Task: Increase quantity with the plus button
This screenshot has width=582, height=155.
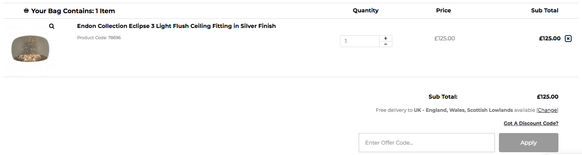Action: click(385, 38)
